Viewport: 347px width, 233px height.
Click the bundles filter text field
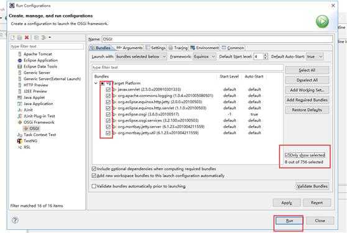(x=187, y=67)
